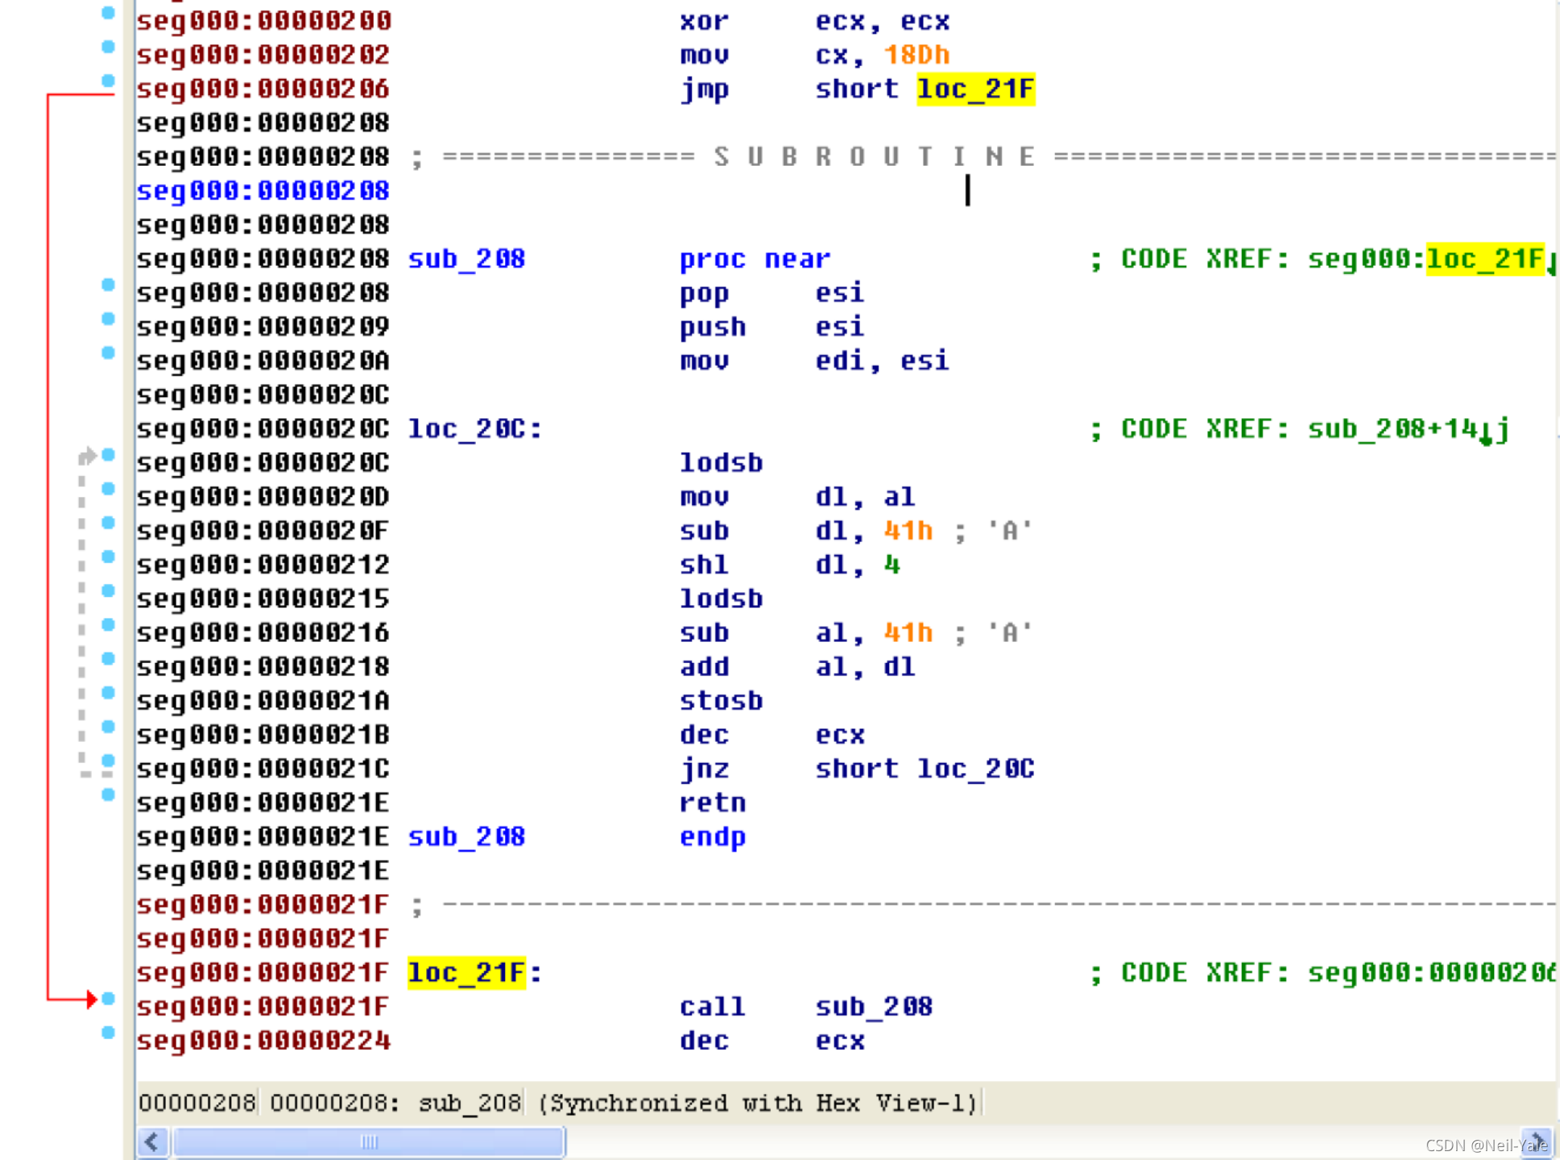Click the breakpoint dot beside push esi
This screenshot has width=1560, height=1160.
click(x=108, y=318)
